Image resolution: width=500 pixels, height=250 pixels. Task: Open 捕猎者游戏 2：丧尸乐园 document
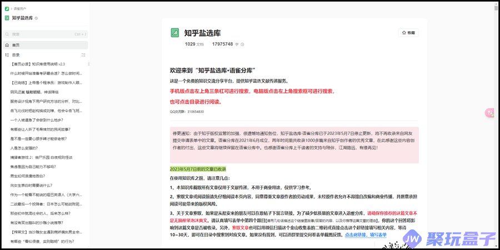pyautogui.click(x=41, y=157)
